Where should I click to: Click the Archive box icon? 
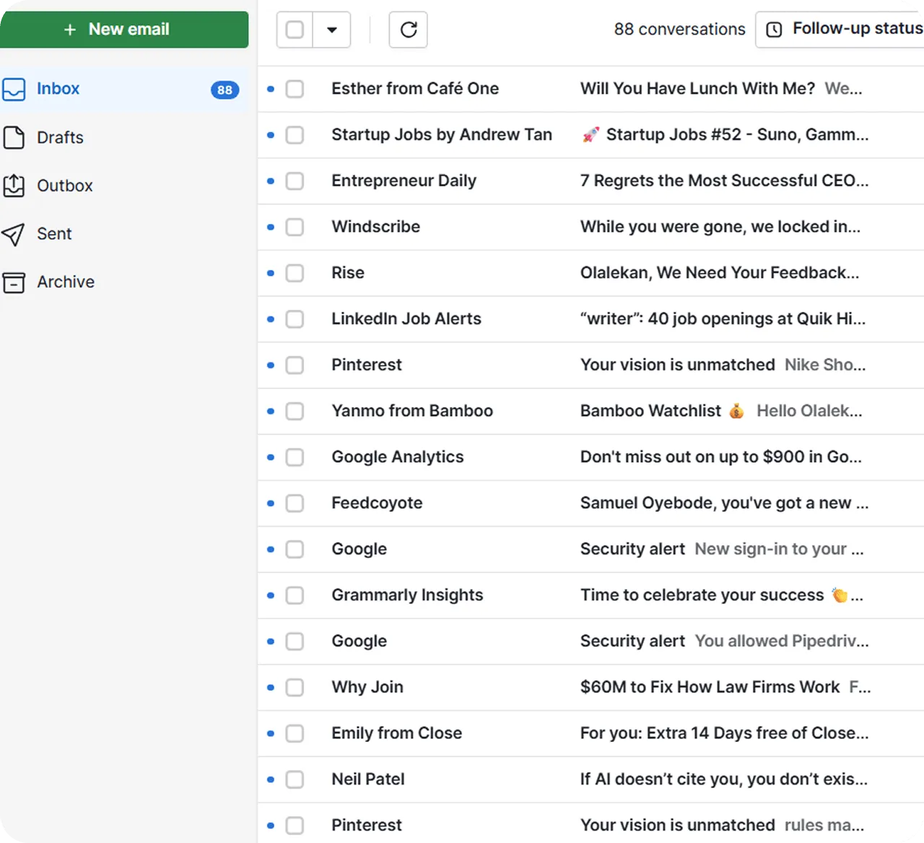point(14,282)
